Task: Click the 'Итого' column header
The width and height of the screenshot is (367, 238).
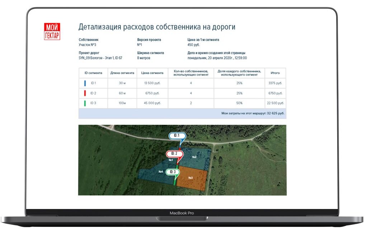Action: coord(275,73)
